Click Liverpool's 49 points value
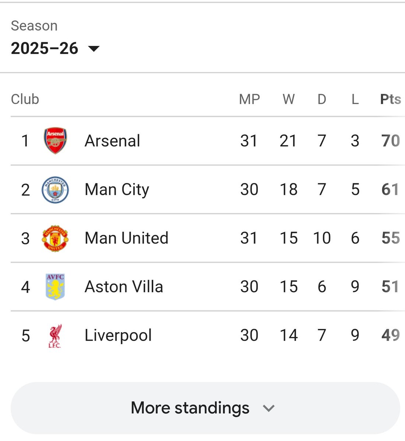This screenshot has width=405, height=441. pos(390,336)
